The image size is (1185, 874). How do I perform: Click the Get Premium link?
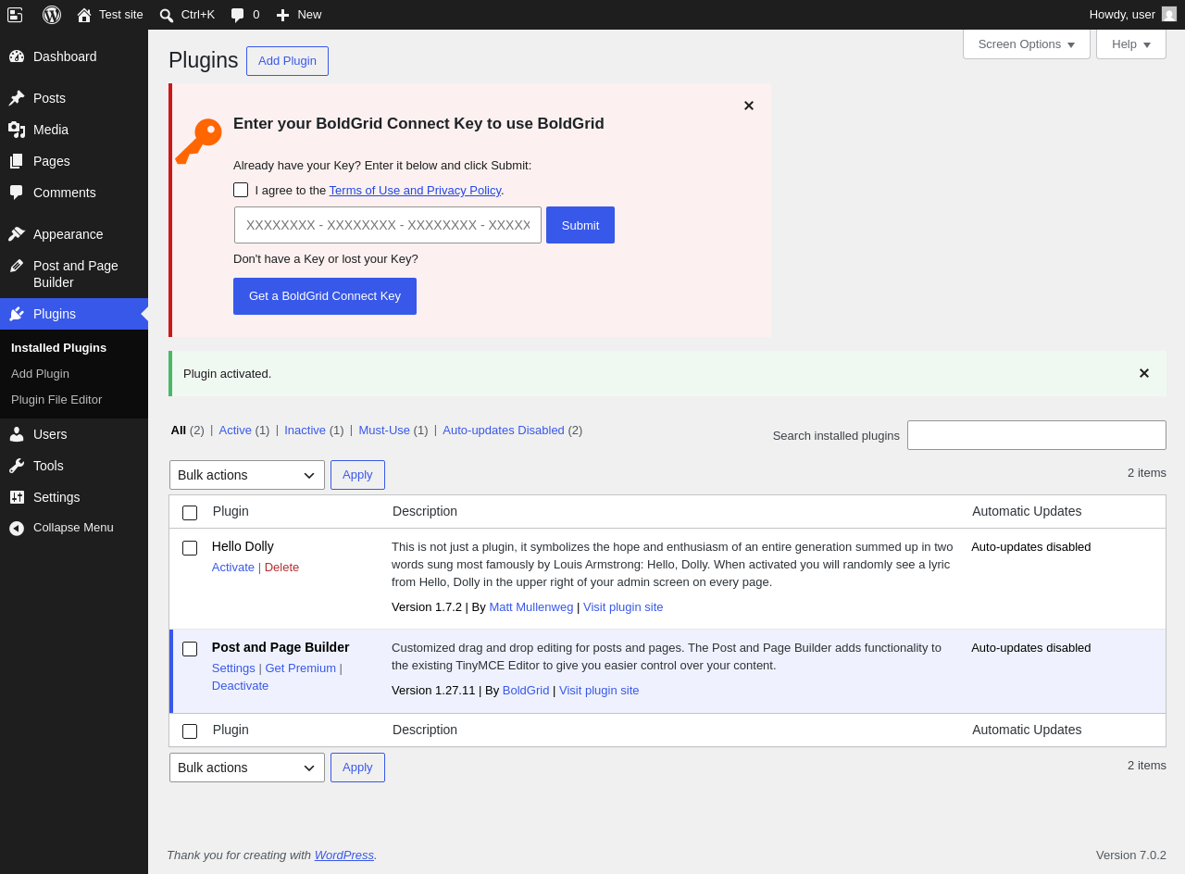pos(301,668)
